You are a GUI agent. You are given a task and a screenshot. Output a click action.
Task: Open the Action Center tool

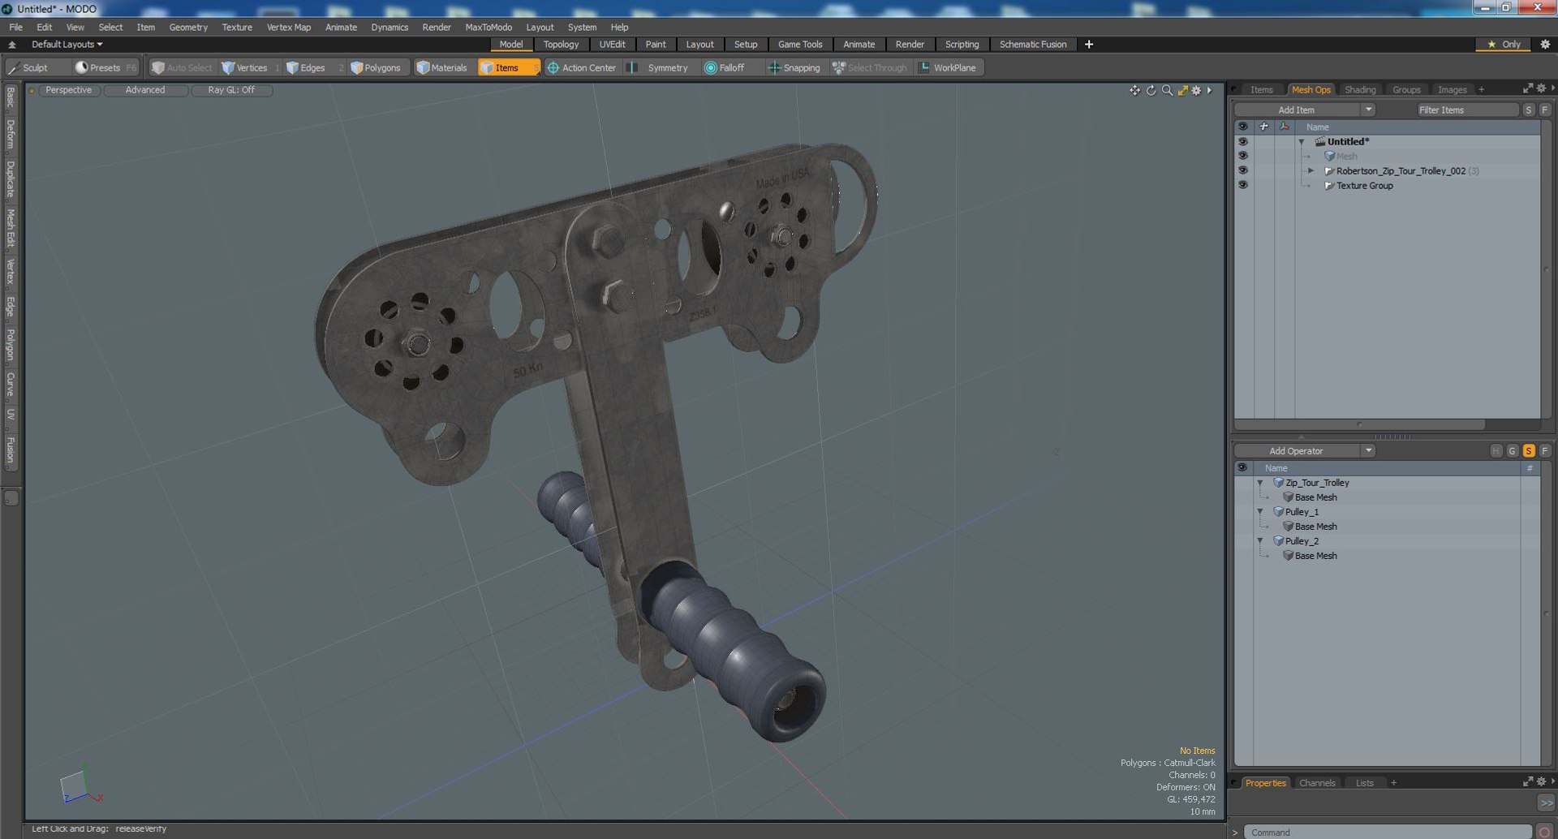point(581,67)
